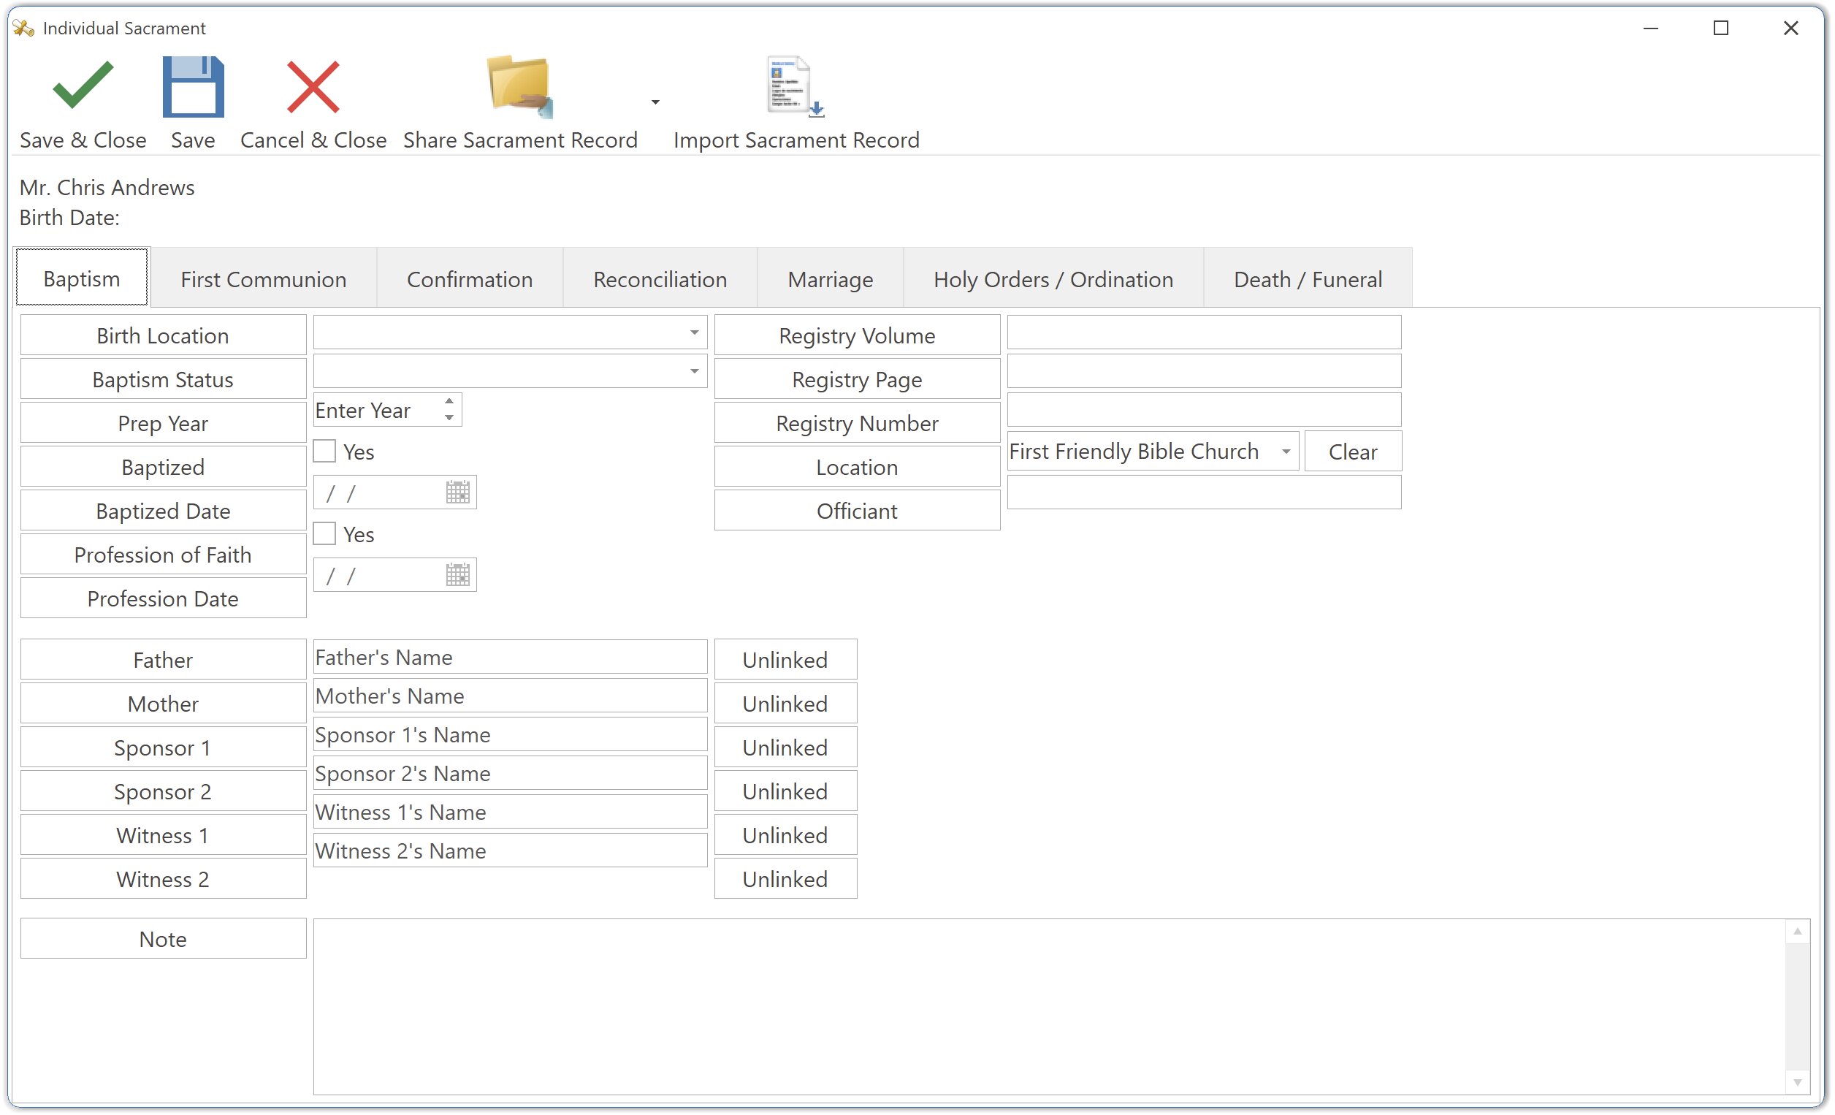Screen dimensions: 1835x1115
Task: Expand the Birth Location dropdown
Action: click(693, 333)
